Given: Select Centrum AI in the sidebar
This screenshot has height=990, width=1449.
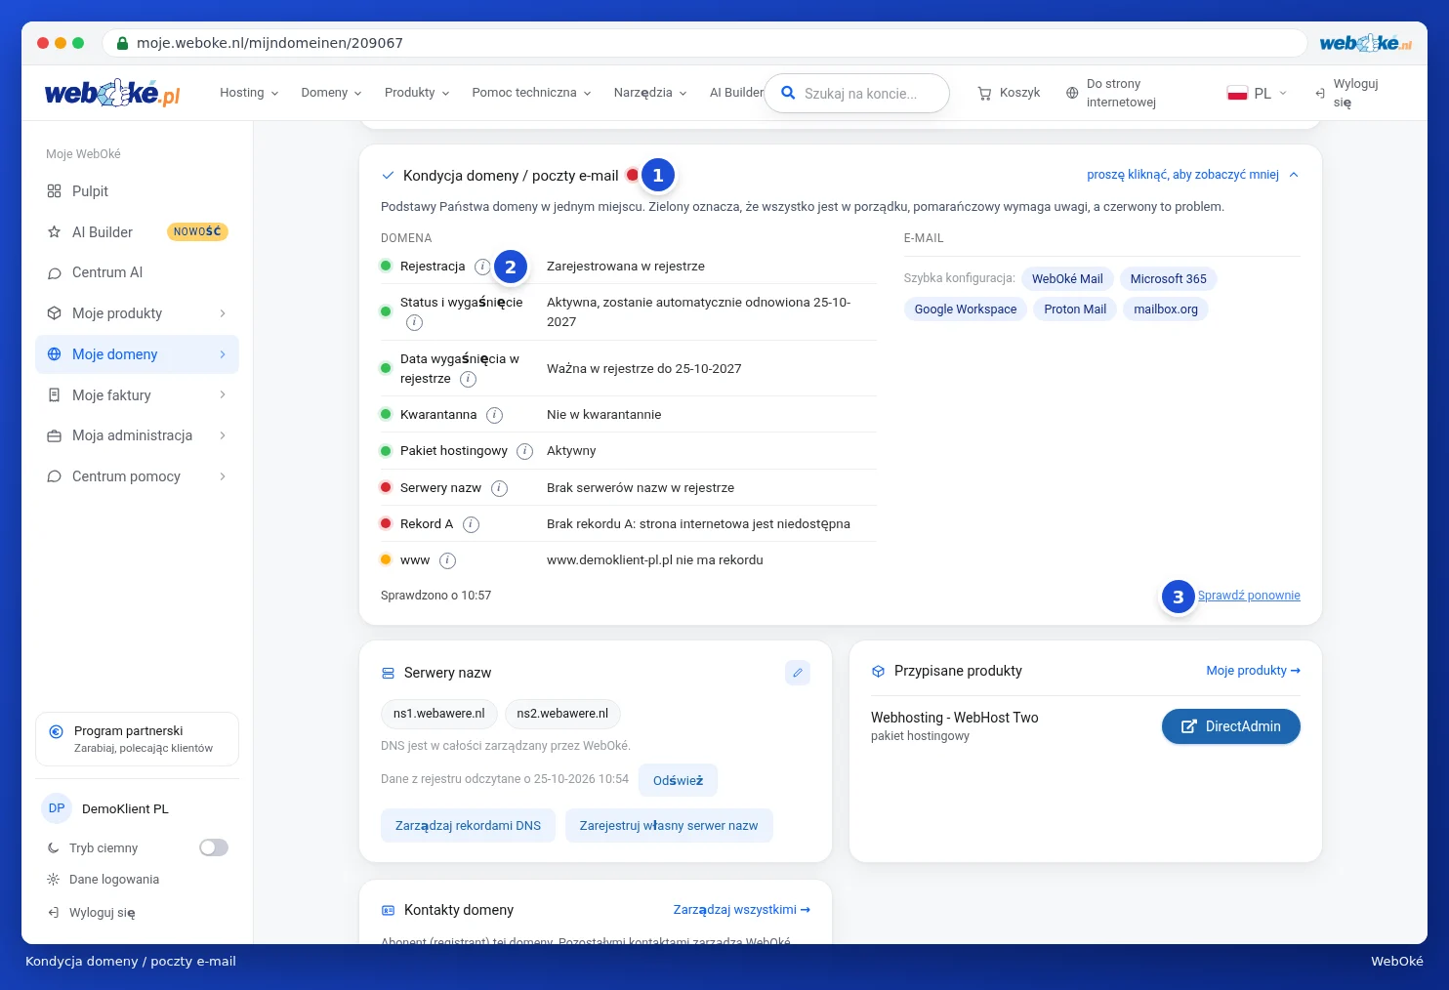Looking at the screenshot, I should tap(137, 272).
